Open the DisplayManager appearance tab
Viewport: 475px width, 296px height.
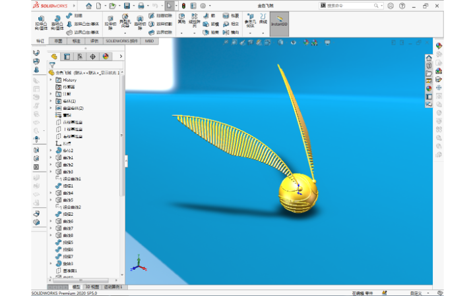point(106,57)
